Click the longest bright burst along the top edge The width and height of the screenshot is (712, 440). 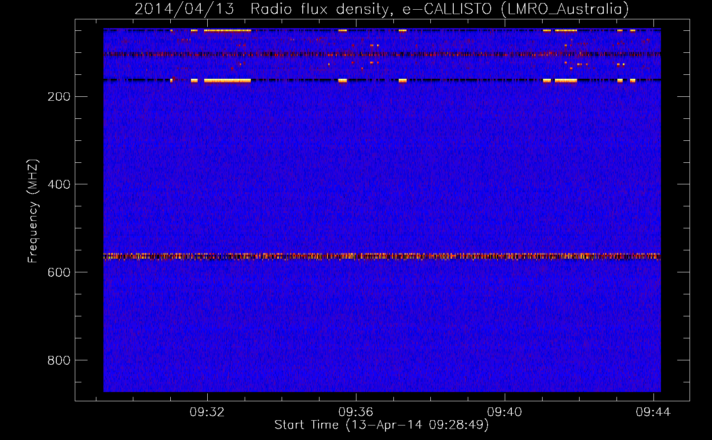[227, 30]
